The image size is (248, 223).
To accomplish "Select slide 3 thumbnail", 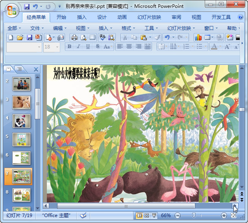I will [21, 102].
